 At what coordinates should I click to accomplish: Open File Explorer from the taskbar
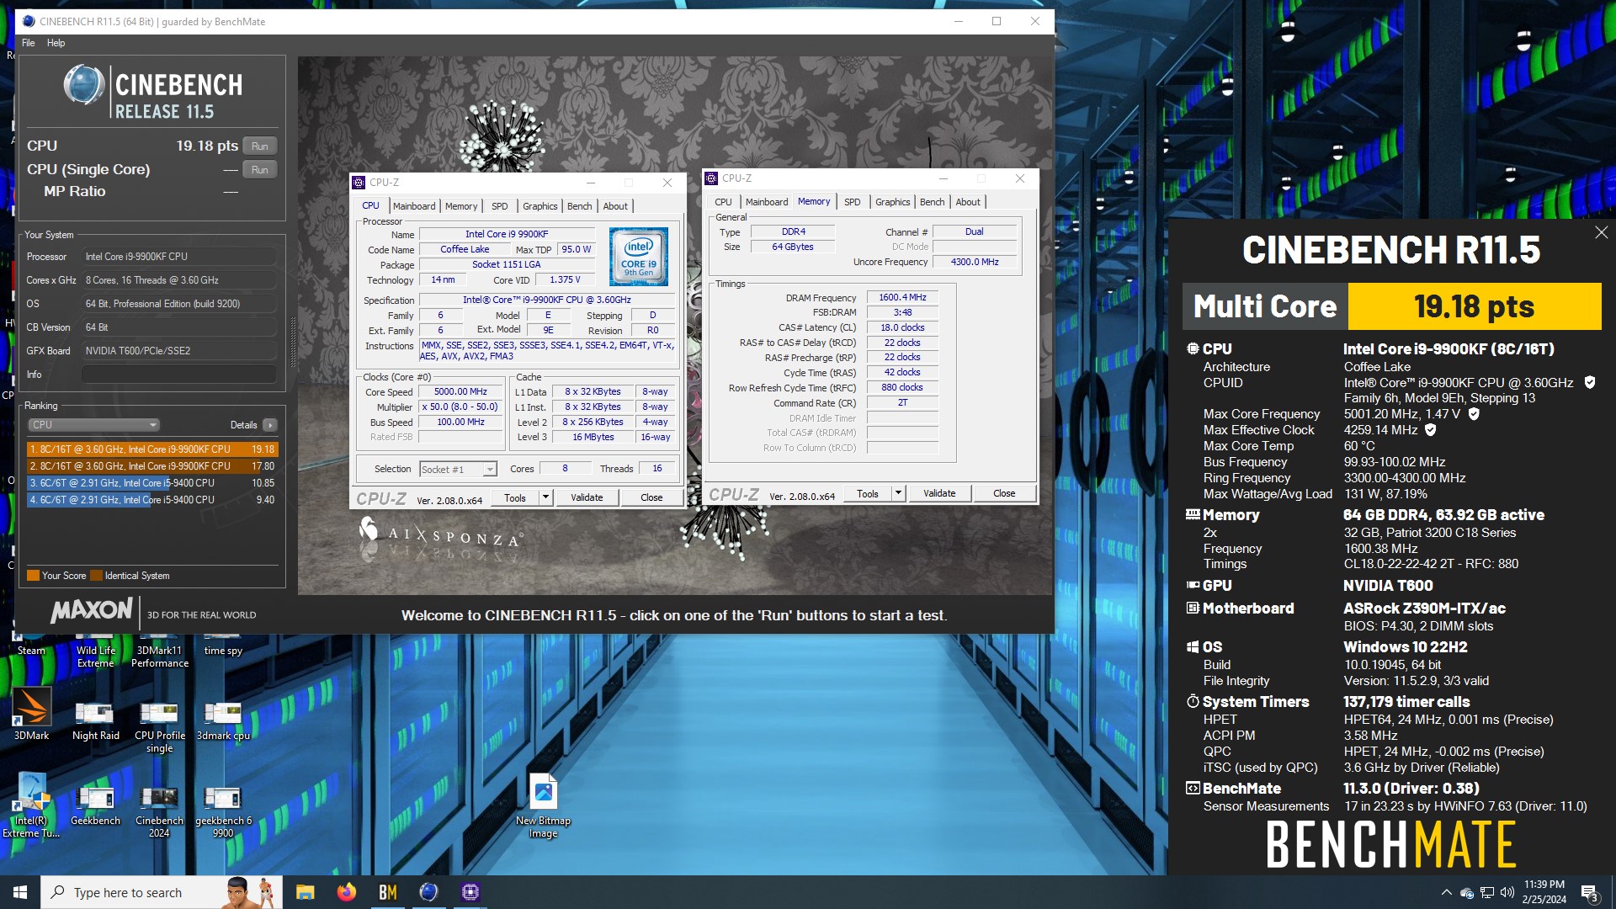pos(305,892)
